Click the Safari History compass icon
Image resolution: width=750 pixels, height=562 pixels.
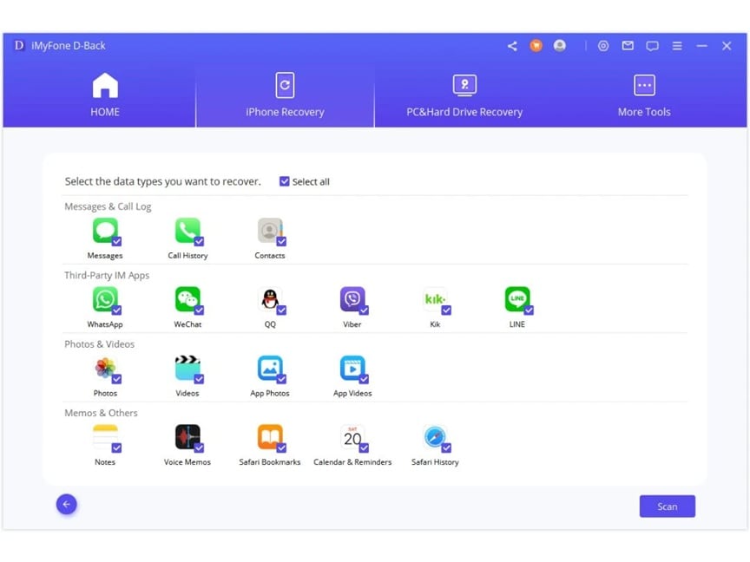pyautogui.click(x=435, y=437)
